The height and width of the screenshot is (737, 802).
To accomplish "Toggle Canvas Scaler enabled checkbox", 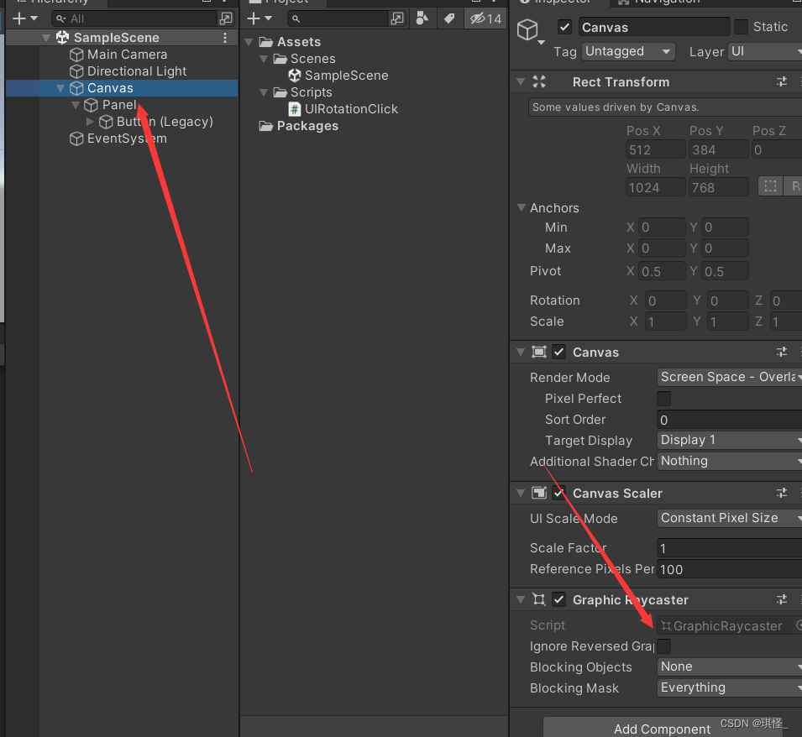I will click(559, 494).
